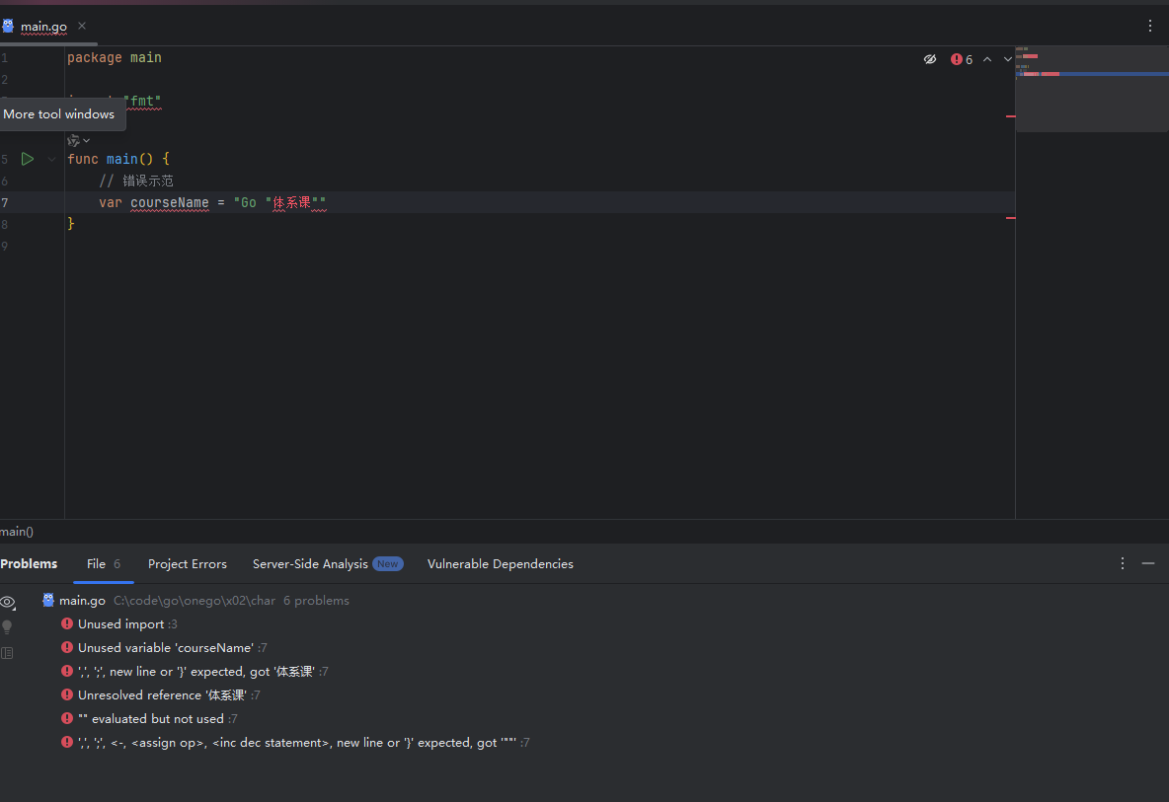This screenshot has width=1169, height=802.
Task: Hide the Problems tool window
Action: click(x=1148, y=563)
